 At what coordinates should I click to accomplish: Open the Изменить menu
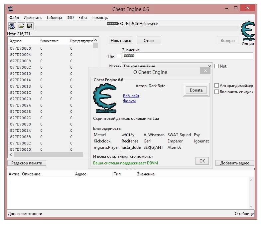(33, 18)
